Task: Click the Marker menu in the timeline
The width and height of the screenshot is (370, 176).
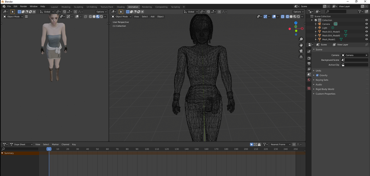Action: [55, 145]
